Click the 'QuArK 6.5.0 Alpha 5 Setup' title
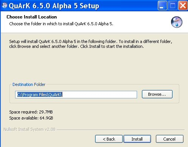 [54, 6]
